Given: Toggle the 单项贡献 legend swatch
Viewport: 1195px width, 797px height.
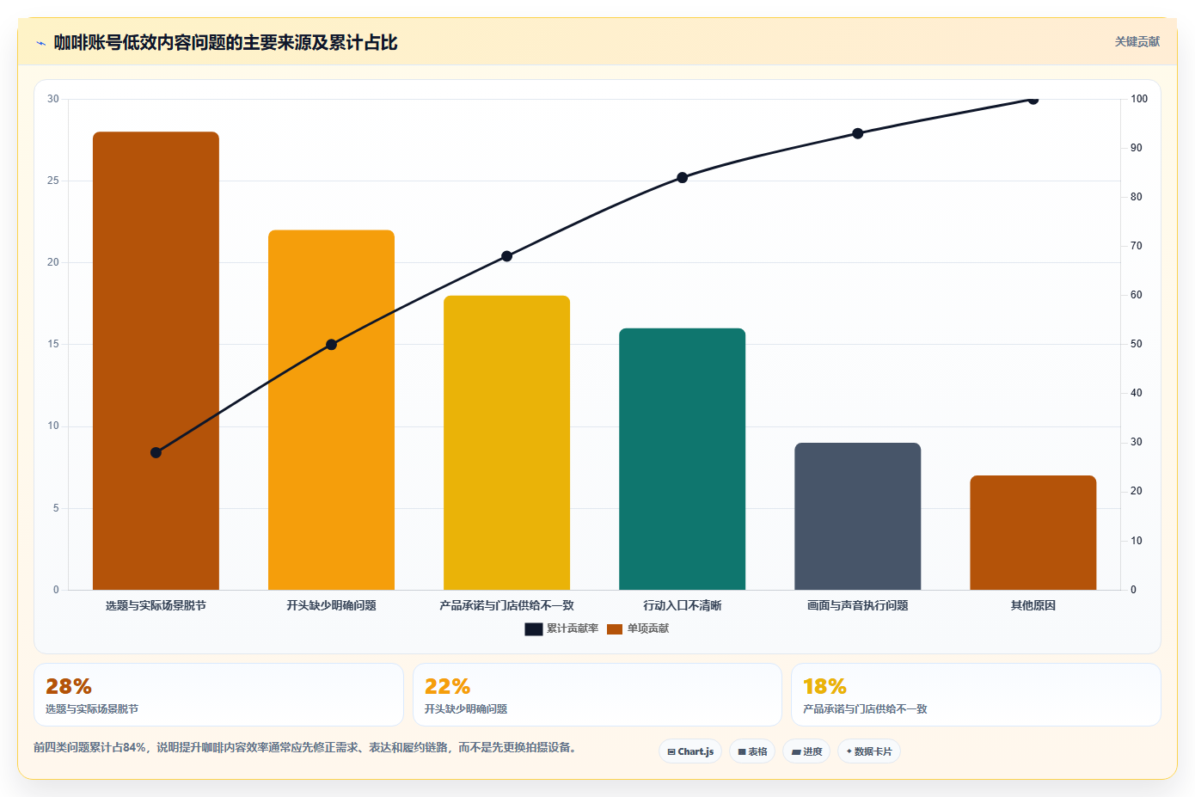Looking at the screenshot, I should (x=614, y=629).
